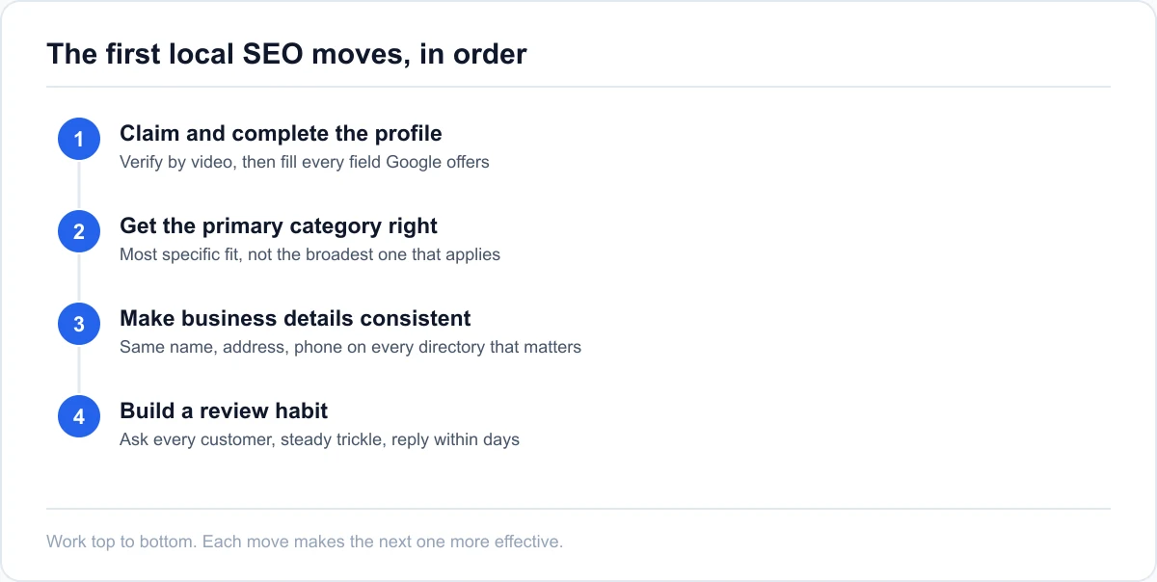Viewport: 1157px width, 582px height.
Task: Click the divider line above the footer
Action: pos(578,508)
